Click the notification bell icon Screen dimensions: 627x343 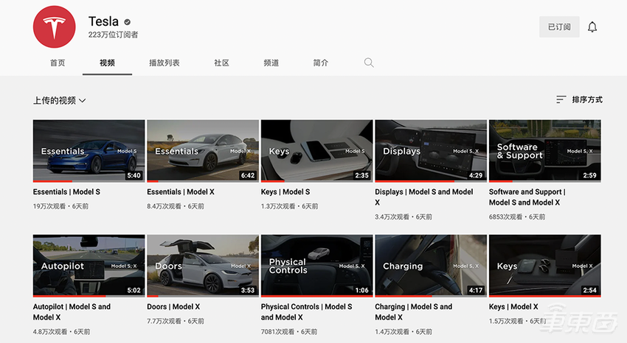pos(592,27)
